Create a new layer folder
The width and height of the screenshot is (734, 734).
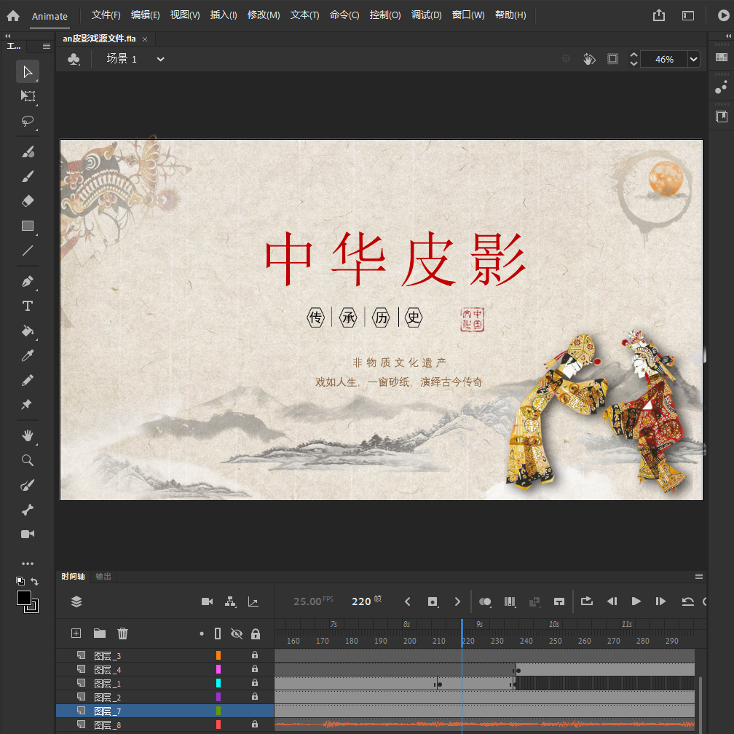pyautogui.click(x=99, y=634)
